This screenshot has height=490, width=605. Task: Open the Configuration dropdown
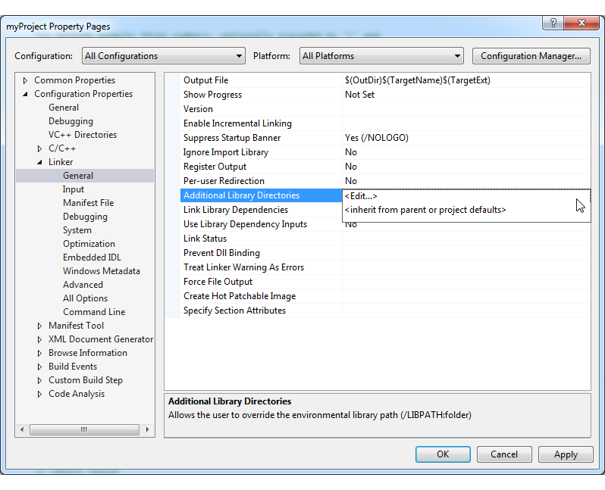[x=164, y=56]
